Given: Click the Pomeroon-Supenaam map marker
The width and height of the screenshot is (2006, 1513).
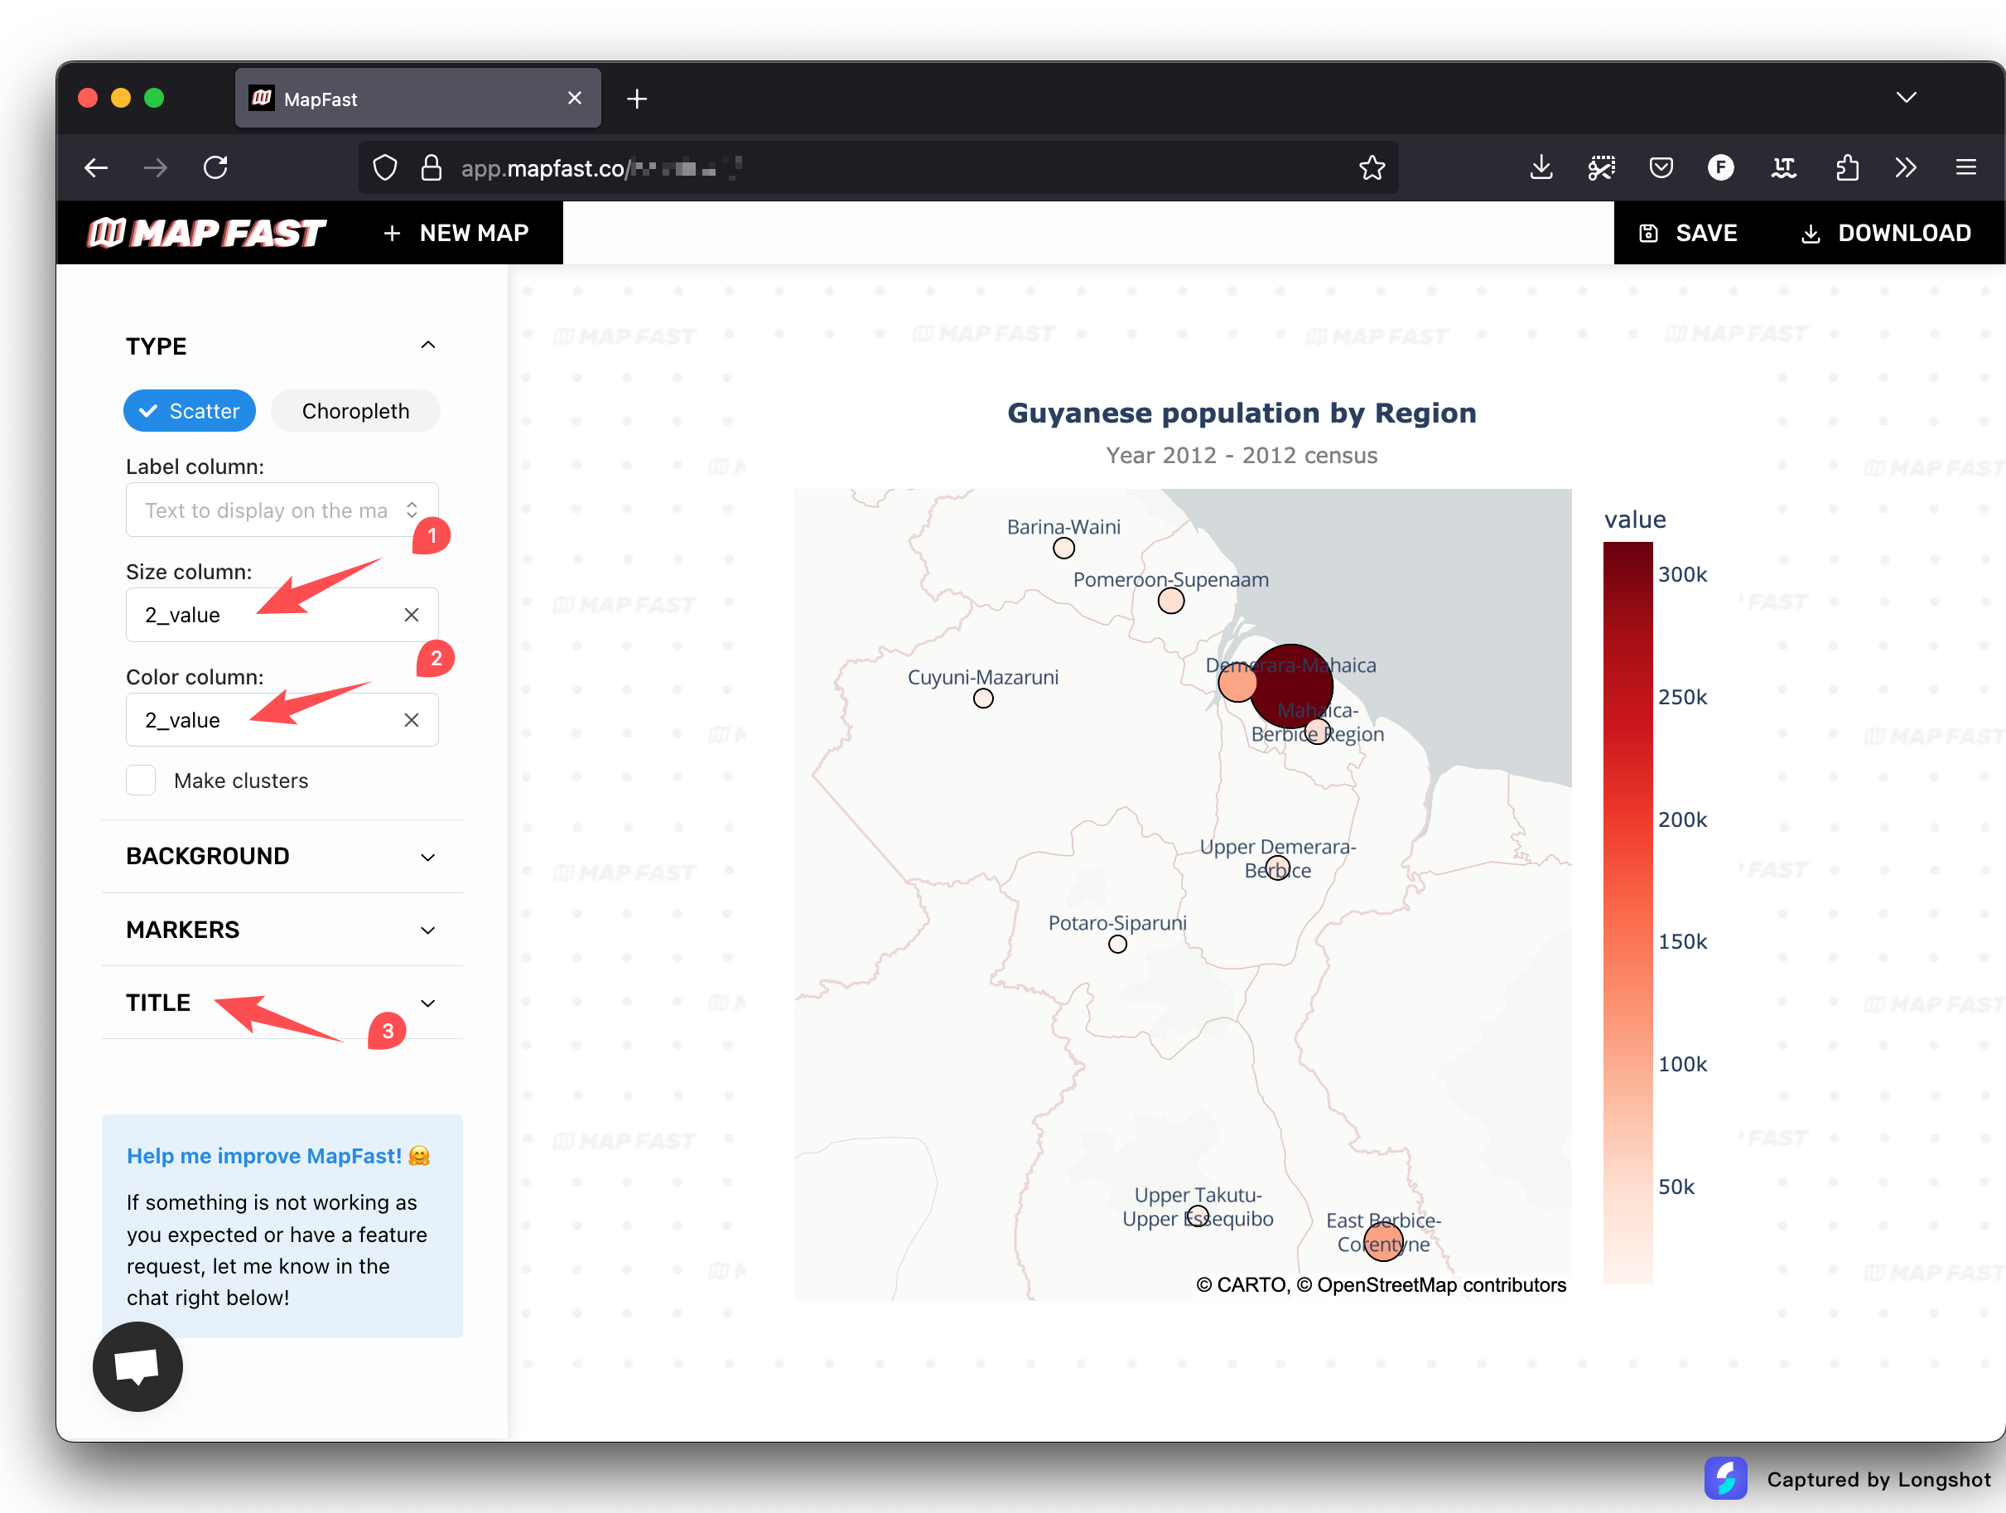Looking at the screenshot, I should 1171,601.
